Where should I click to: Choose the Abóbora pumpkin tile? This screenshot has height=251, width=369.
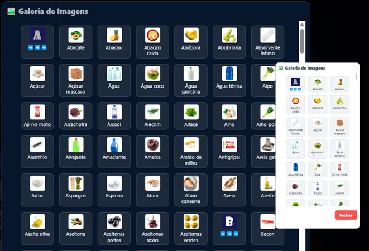(x=190, y=42)
